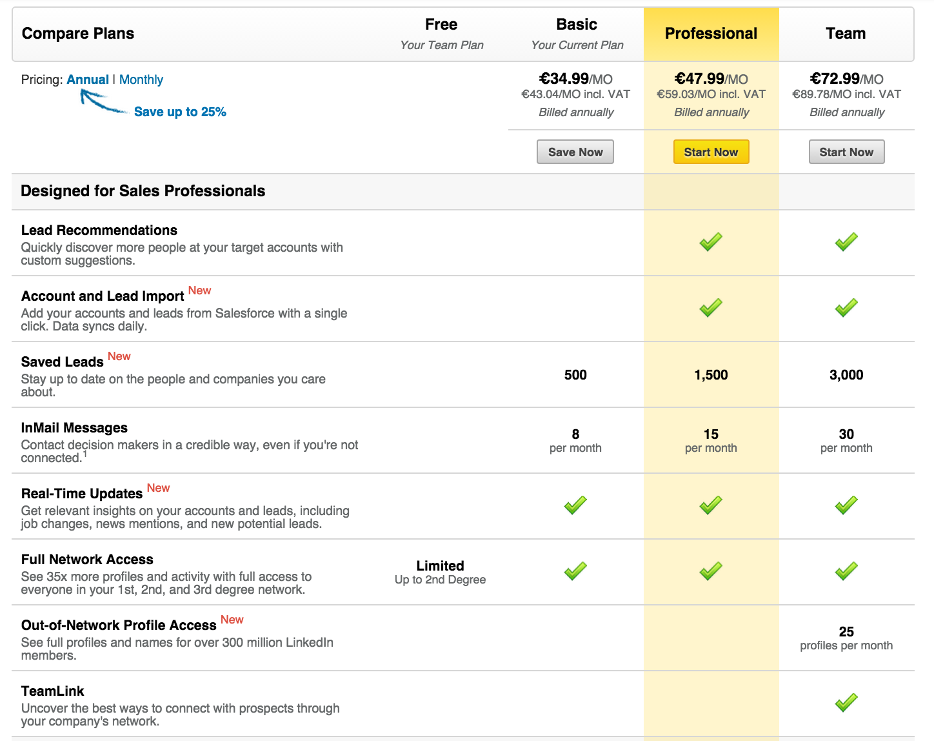
Task: Click Basic checkmark for Full Network Access
Action: coord(575,571)
